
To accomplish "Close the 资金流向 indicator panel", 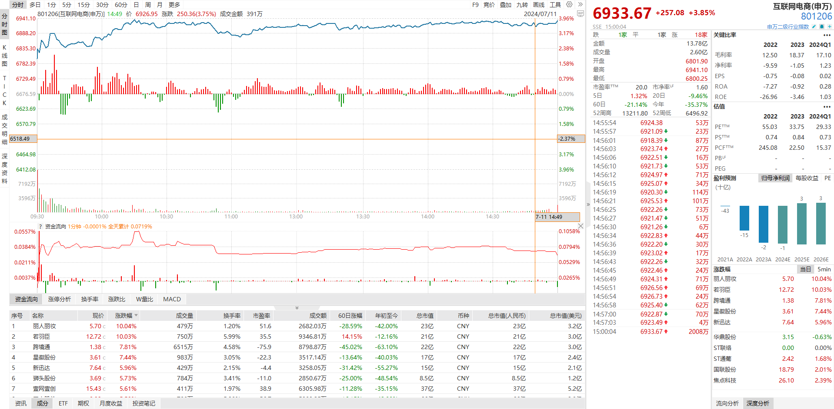I will coord(580,226).
